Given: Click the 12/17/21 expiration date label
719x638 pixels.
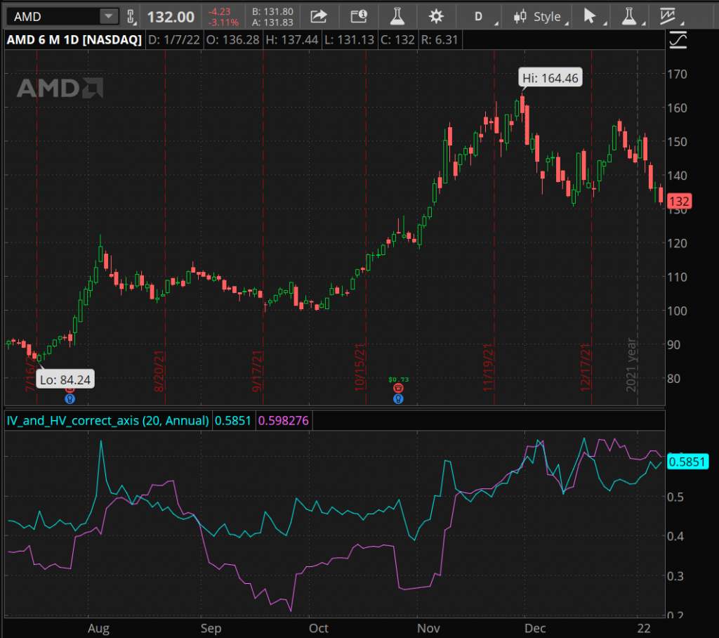Looking at the screenshot, I should [x=586, y=367].
